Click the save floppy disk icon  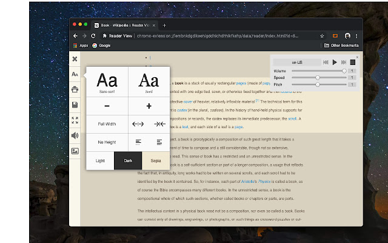(75, 104)
